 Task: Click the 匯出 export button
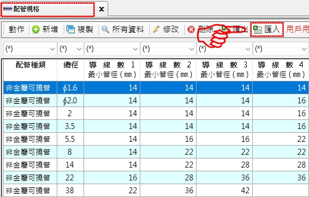[235, 29]
